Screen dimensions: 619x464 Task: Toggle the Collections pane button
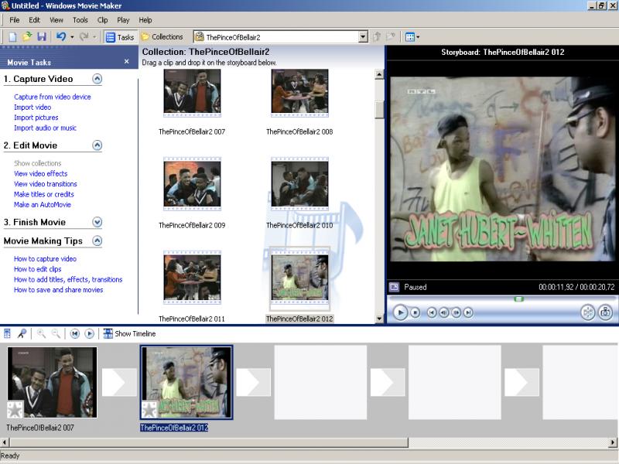pos(162,37)
